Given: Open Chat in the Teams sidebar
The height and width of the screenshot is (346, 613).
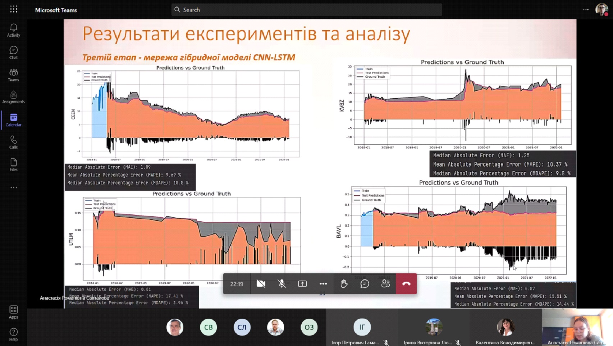Looking at the screenshot, I should [14, 53].
